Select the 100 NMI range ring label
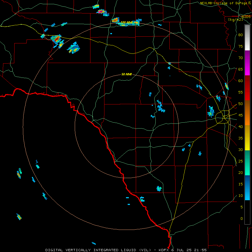The image size is (252, 252). point(127,22)
